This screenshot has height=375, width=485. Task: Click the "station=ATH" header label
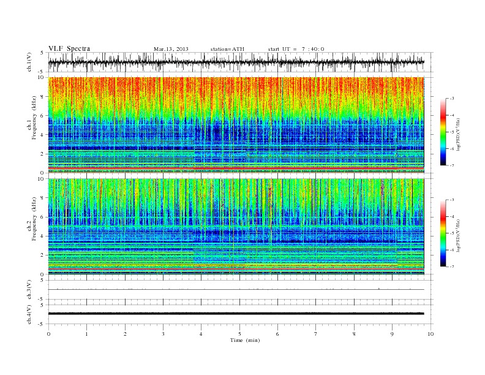227,49
